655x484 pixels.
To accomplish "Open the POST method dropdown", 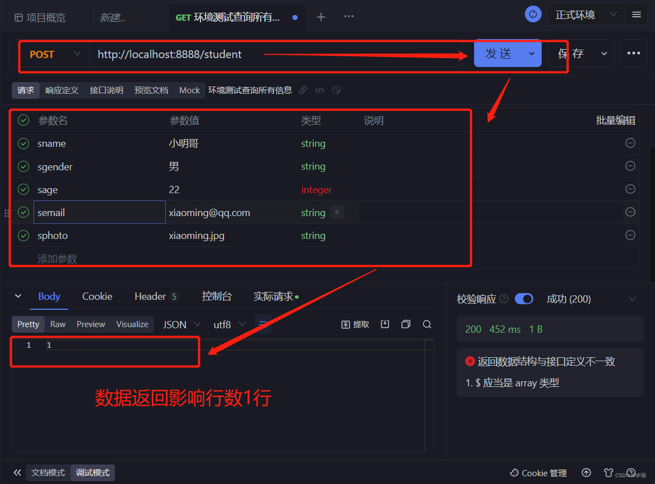I will pos(55,54).
